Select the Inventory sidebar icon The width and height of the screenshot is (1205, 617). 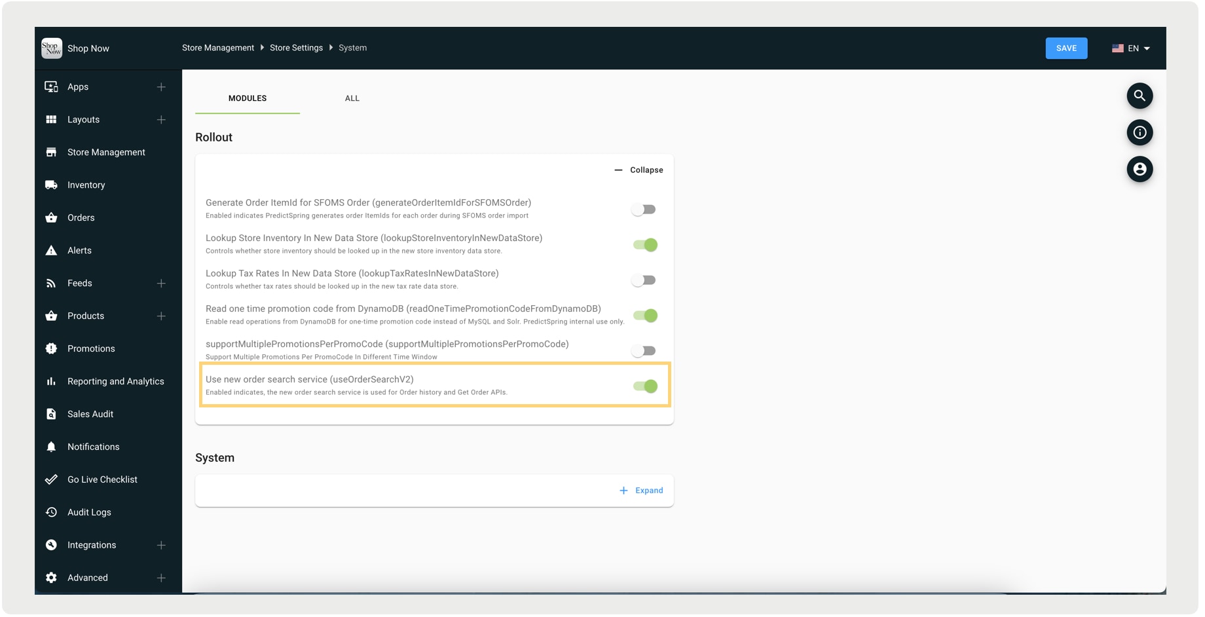click(x=51, y=185)
